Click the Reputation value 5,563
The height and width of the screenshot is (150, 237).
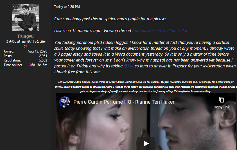43,60
